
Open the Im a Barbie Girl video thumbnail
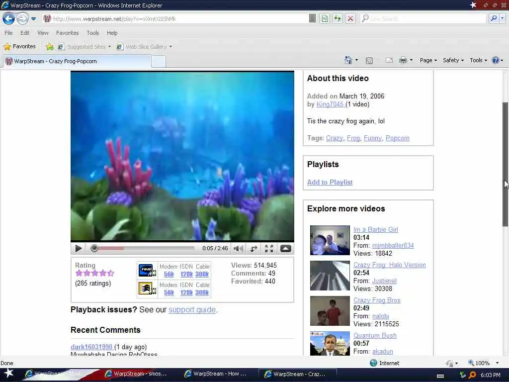point(330,240)
